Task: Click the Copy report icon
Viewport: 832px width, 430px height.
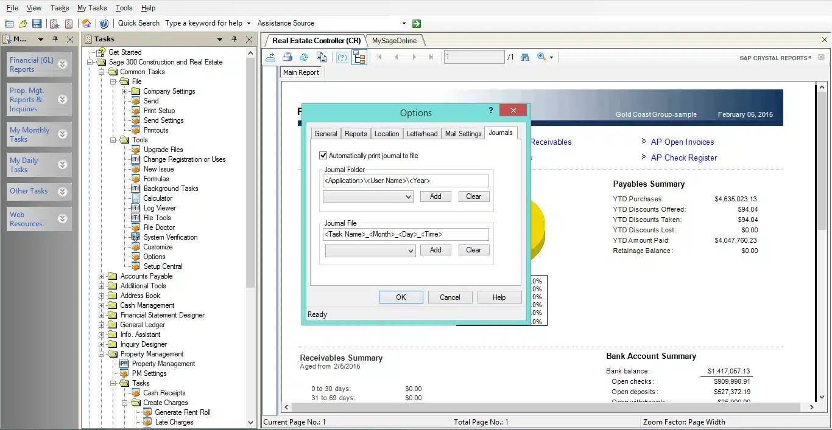Action: click(x=321, y=57)
